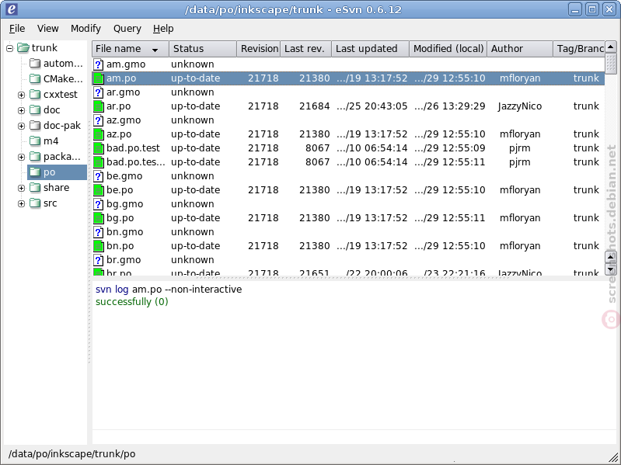Click the pjrm author in bad.po.test row

pyautogui.click(x=520, y=147)
